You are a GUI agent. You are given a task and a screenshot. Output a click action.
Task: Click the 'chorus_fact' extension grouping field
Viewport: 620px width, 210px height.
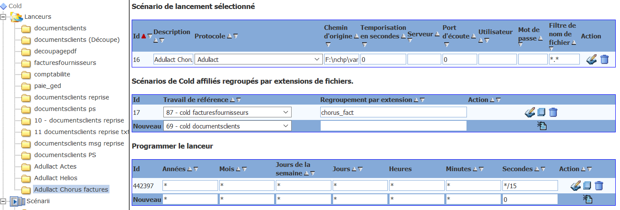point(393,113)
